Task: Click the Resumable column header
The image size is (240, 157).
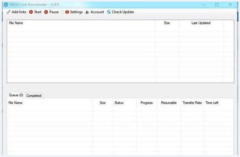Action: pyautogui.click(x=169, y=103)
